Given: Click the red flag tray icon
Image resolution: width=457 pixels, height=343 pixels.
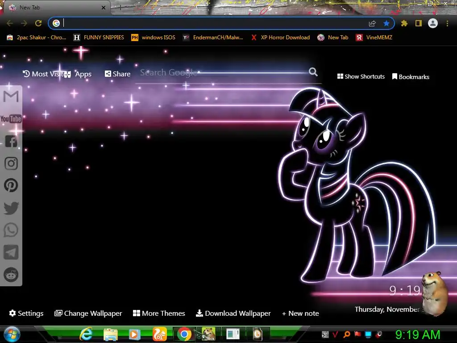Looking at the screenshot, I should point(357,334).
